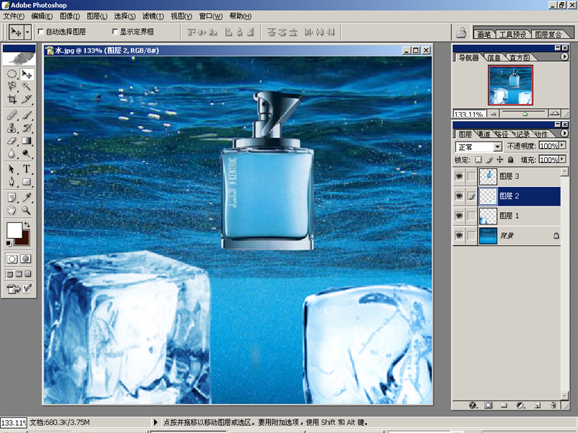This screenshot has height=433, width=578.
Task: Switch to 通道 tab
Action: [484, 134]
